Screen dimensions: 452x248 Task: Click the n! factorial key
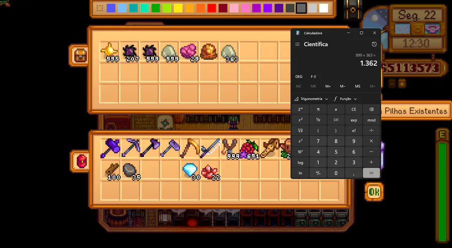coord(354,130)
